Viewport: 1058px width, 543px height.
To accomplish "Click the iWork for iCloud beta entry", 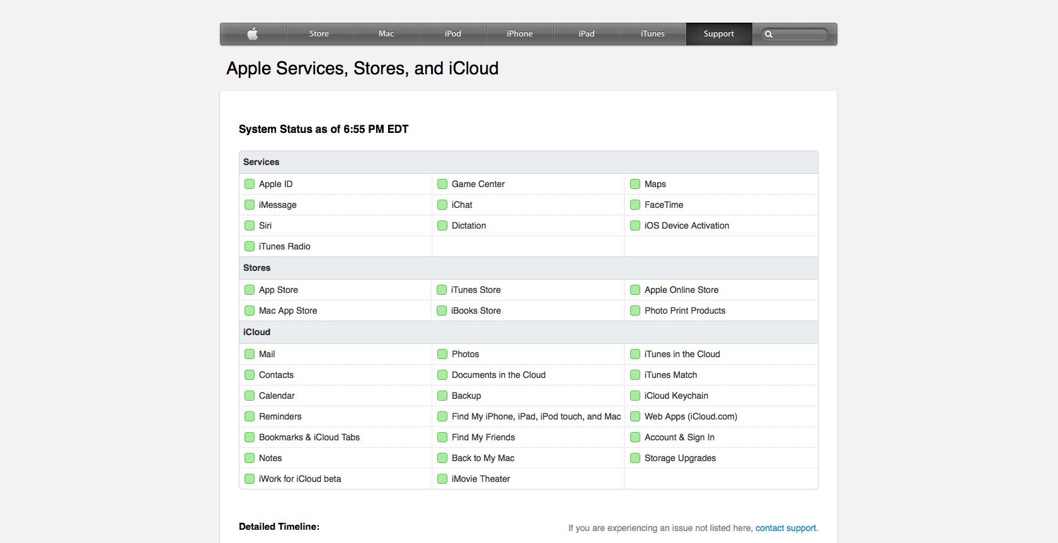I will tap(299, 479).
